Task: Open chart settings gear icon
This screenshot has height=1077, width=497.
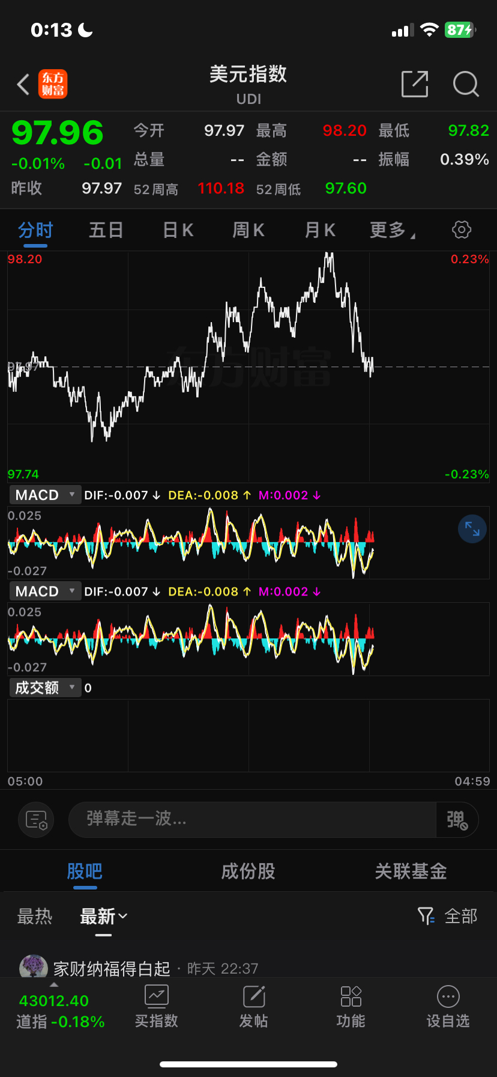Action: 462,230
